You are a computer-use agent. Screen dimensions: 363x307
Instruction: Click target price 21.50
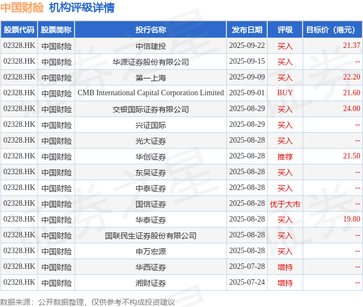352,156
